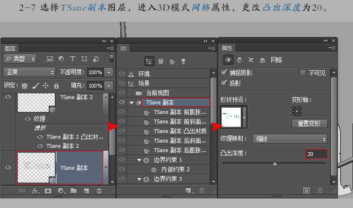The height and width of the screenshot is (208, 353).
Task: Create new layer icon in Layers panel
Action: pyautogui.click(x=86, y=191)
